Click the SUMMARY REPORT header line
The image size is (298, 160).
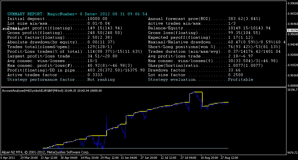pyautogui.click(x=77, y=14)
